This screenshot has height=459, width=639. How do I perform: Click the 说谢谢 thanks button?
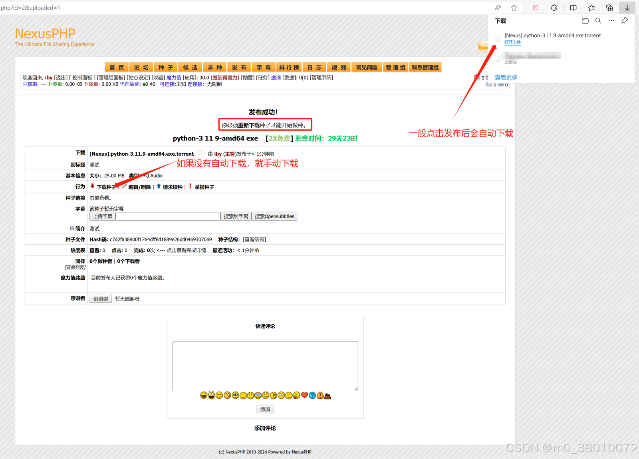[101, 299]
